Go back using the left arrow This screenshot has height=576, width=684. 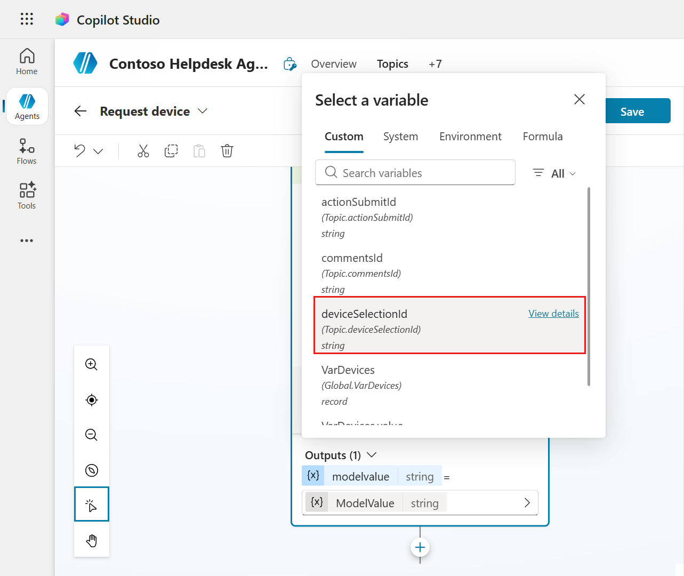click(x=81, y=111)
